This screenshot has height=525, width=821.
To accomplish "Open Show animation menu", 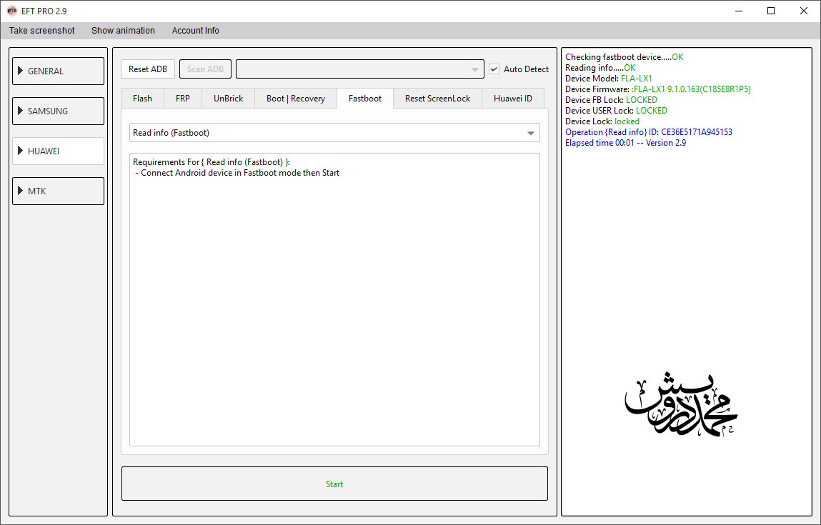I will [123, 31].
